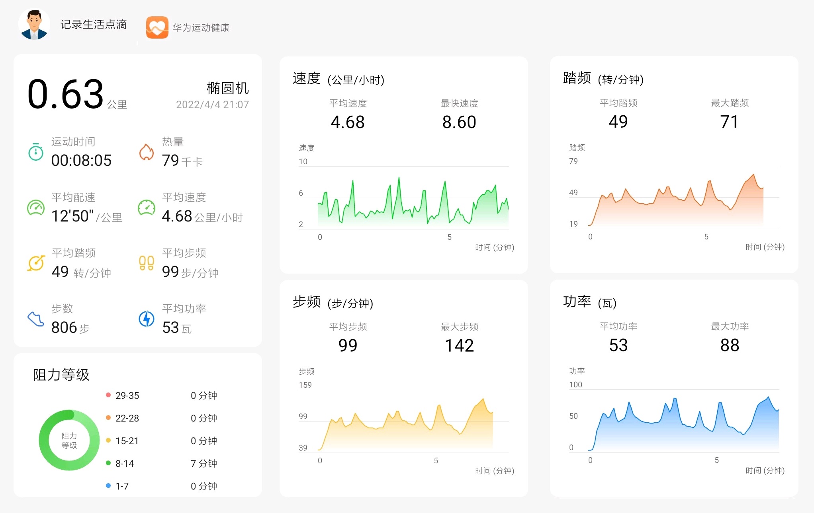Open the Huawei Health app logo
The width and height of the screenshot is (814, 513).
coord(157,27)
